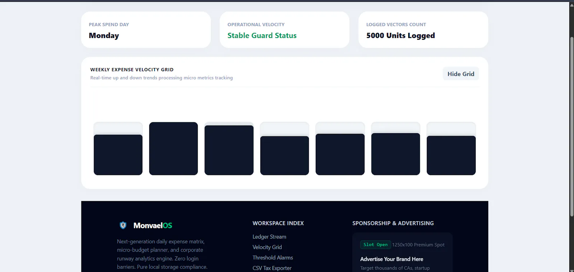
Task: Open the Velocity Grid footer link
Action: coord(267,247)
